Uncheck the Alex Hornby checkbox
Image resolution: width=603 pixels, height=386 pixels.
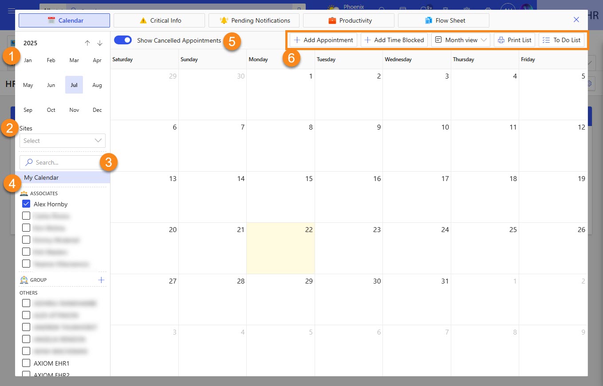(x=26, y=204)
